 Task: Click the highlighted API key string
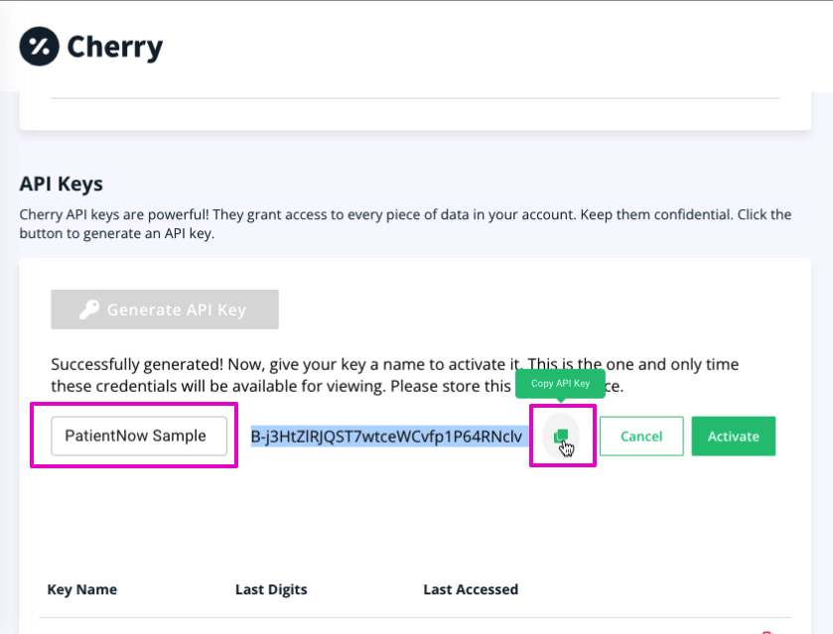pyautogui.click(x=386, y=436)
